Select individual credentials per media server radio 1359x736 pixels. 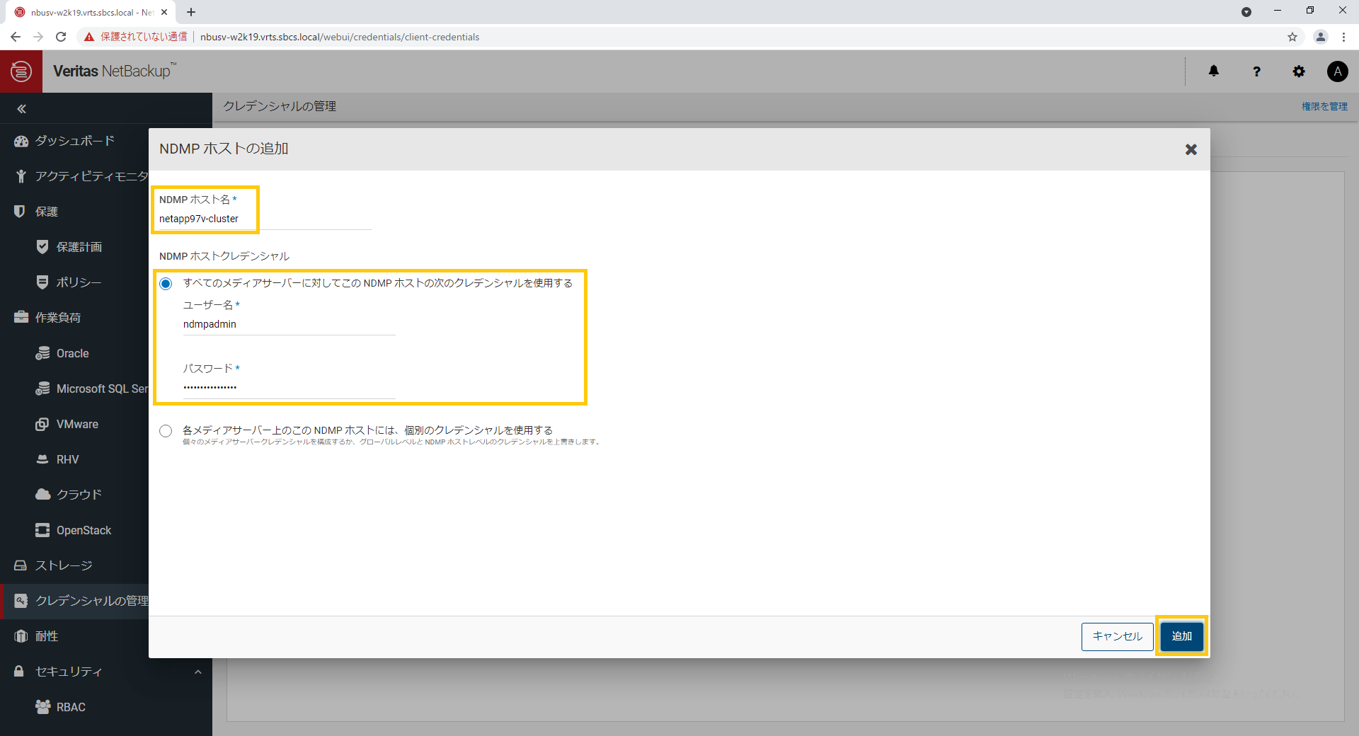(x=166, y=431)
